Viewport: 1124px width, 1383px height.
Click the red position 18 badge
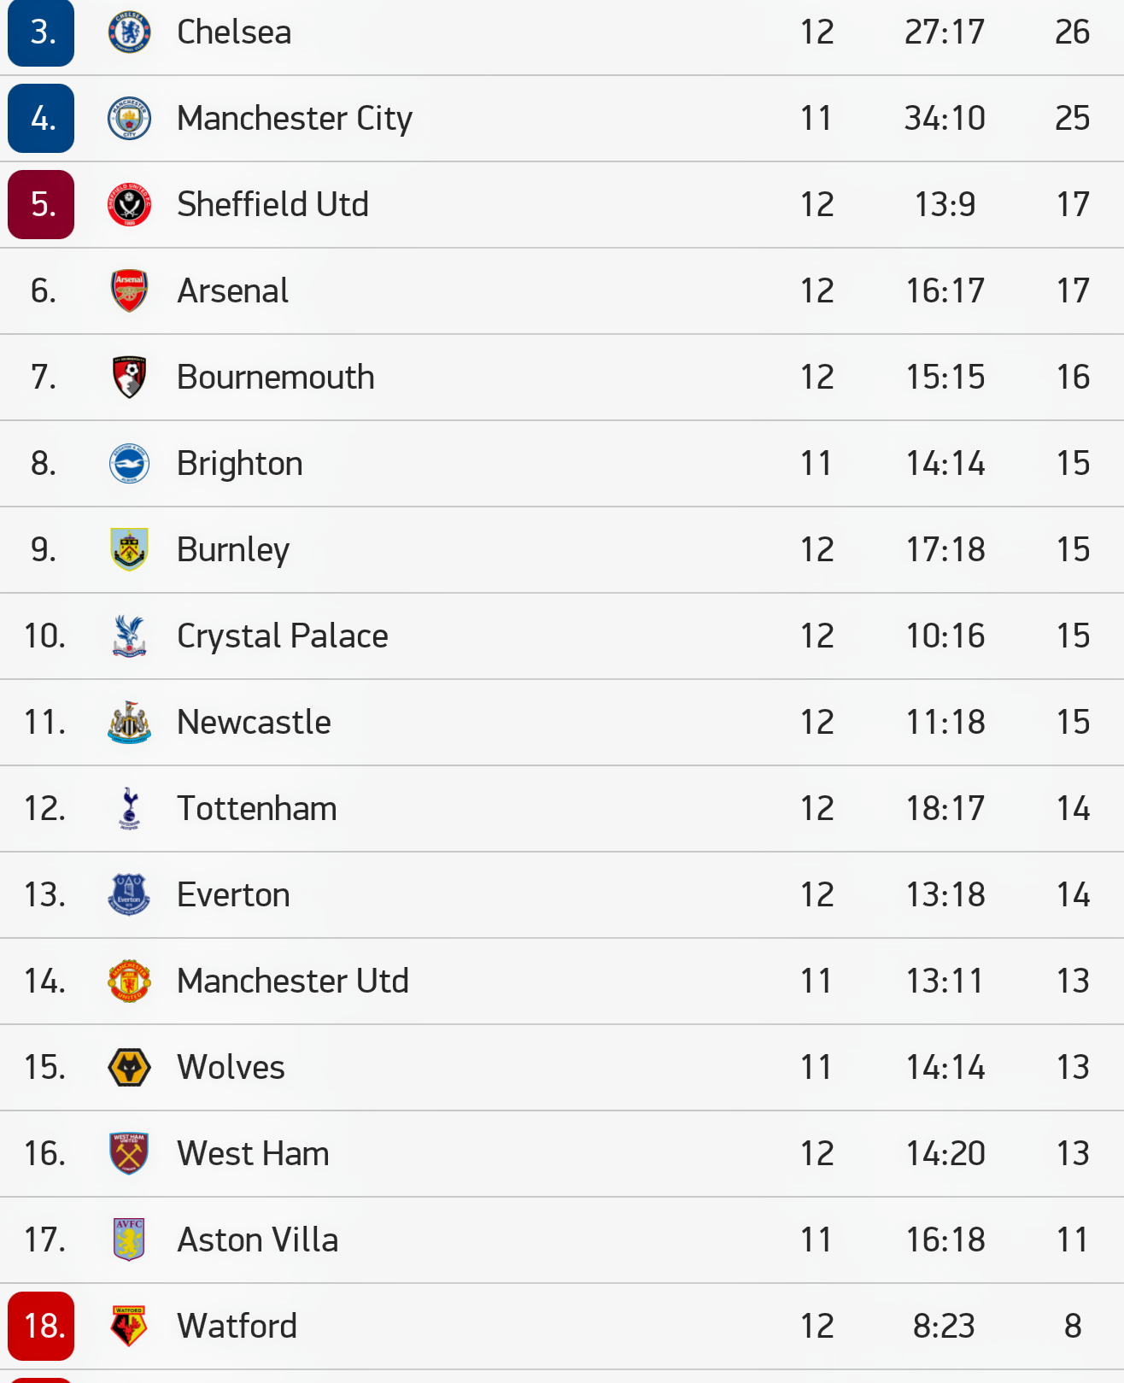(41, 1326)
